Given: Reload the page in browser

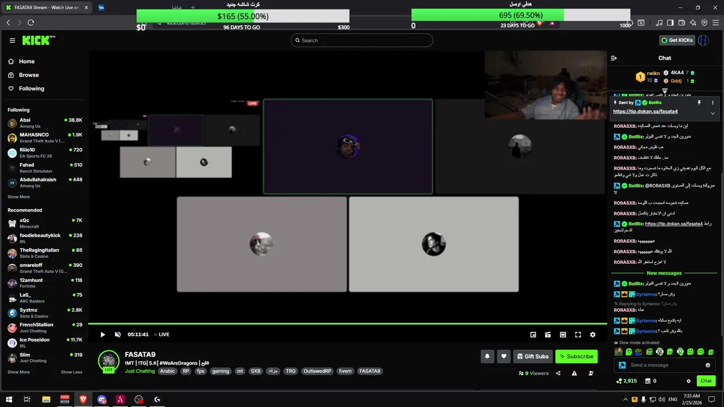Looking at the screenshot, I should (x=31, y=23).
